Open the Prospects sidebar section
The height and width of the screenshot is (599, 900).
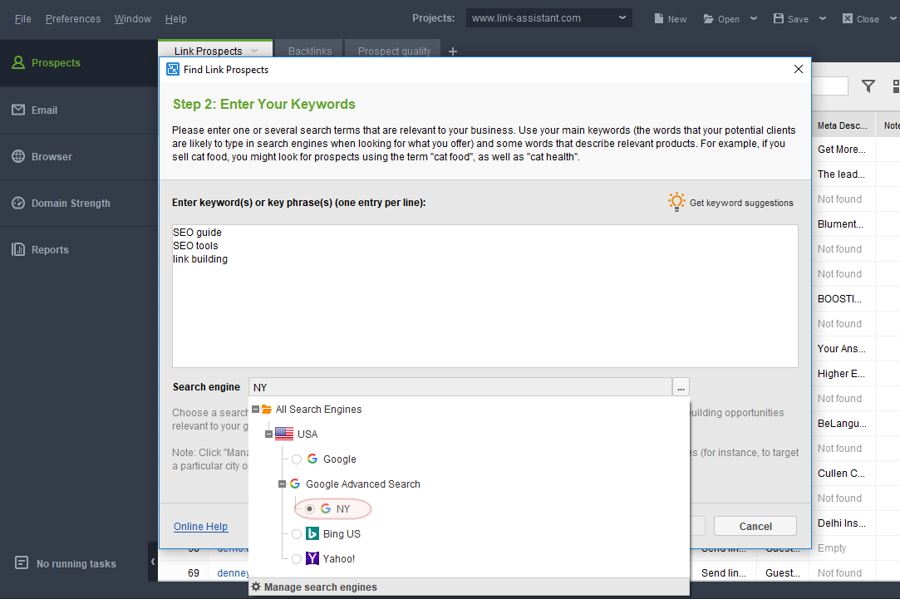point(79,62)
